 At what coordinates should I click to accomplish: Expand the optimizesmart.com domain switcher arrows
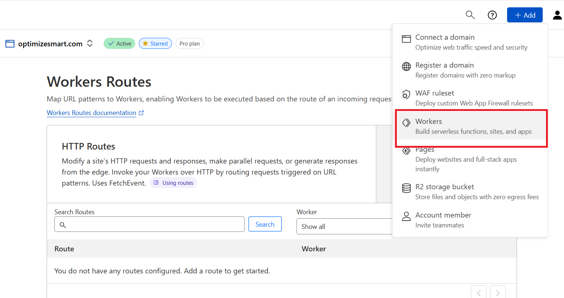click(x=90, y=43)
